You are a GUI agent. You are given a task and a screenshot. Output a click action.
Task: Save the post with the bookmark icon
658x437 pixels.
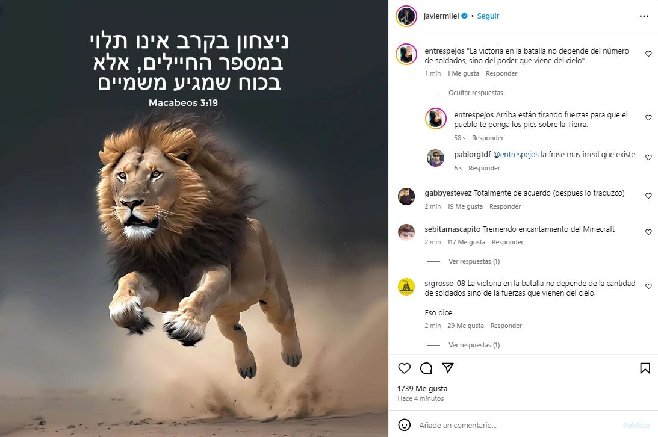point(645,368)
